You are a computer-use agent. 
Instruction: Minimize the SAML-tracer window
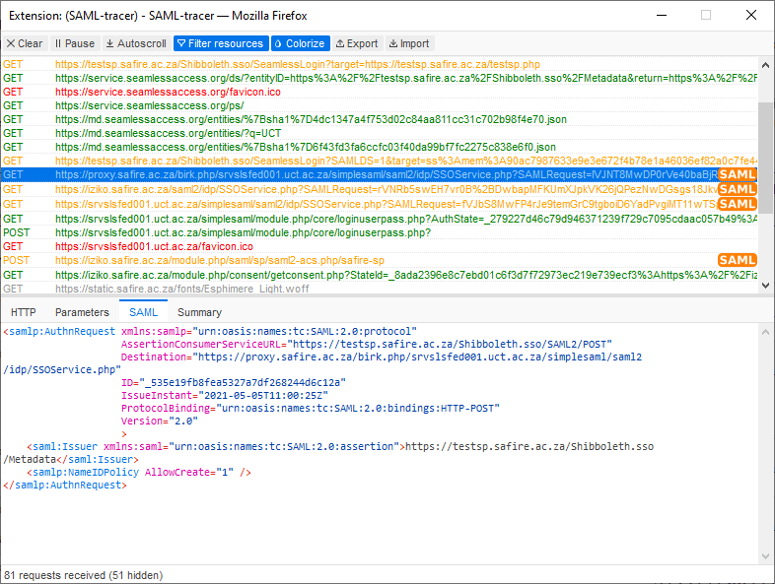tap(662, 16)
